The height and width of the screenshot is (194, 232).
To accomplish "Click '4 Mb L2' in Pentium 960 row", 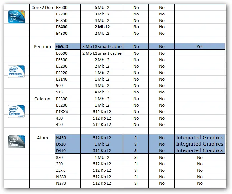I will coord(102,85).
